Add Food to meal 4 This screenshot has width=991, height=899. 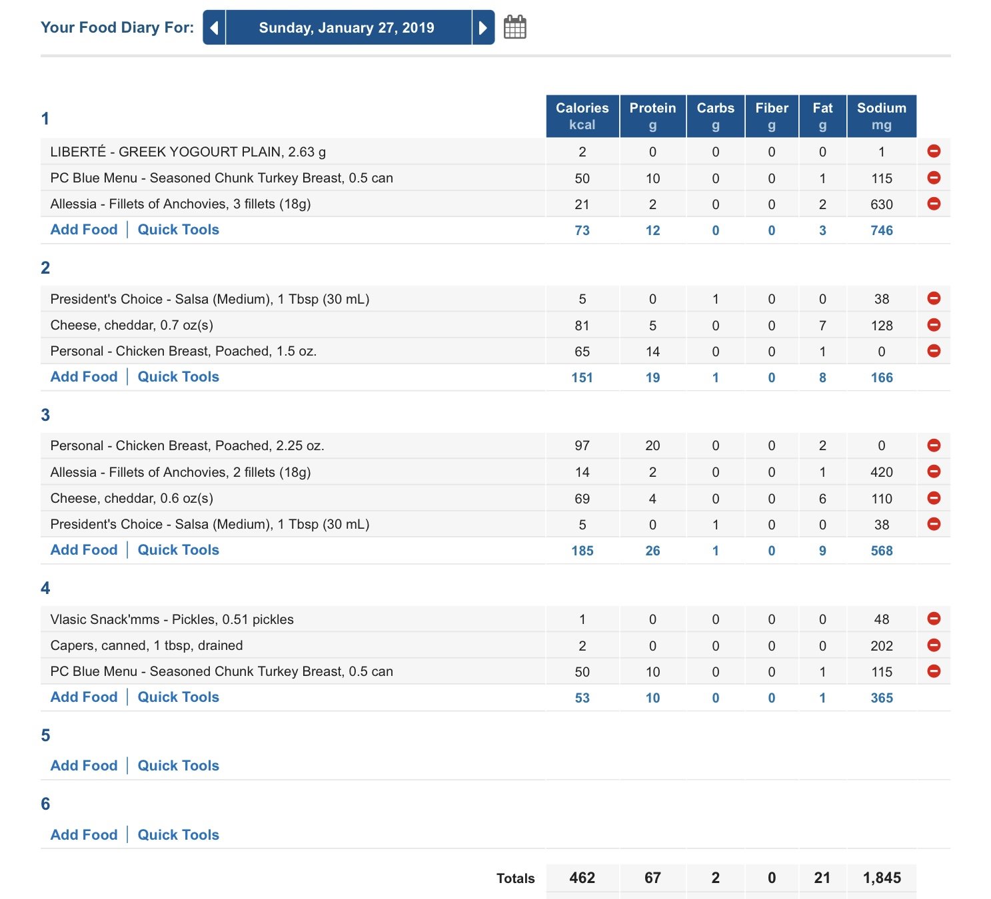point(84,697)
